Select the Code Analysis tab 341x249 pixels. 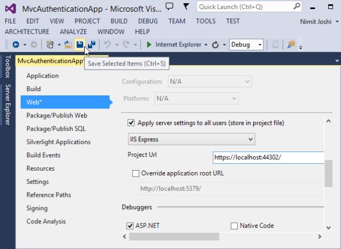pos(46,221)
